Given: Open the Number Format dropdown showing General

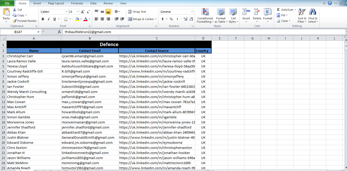Looking at the screenshot, I should pos(177,11).
